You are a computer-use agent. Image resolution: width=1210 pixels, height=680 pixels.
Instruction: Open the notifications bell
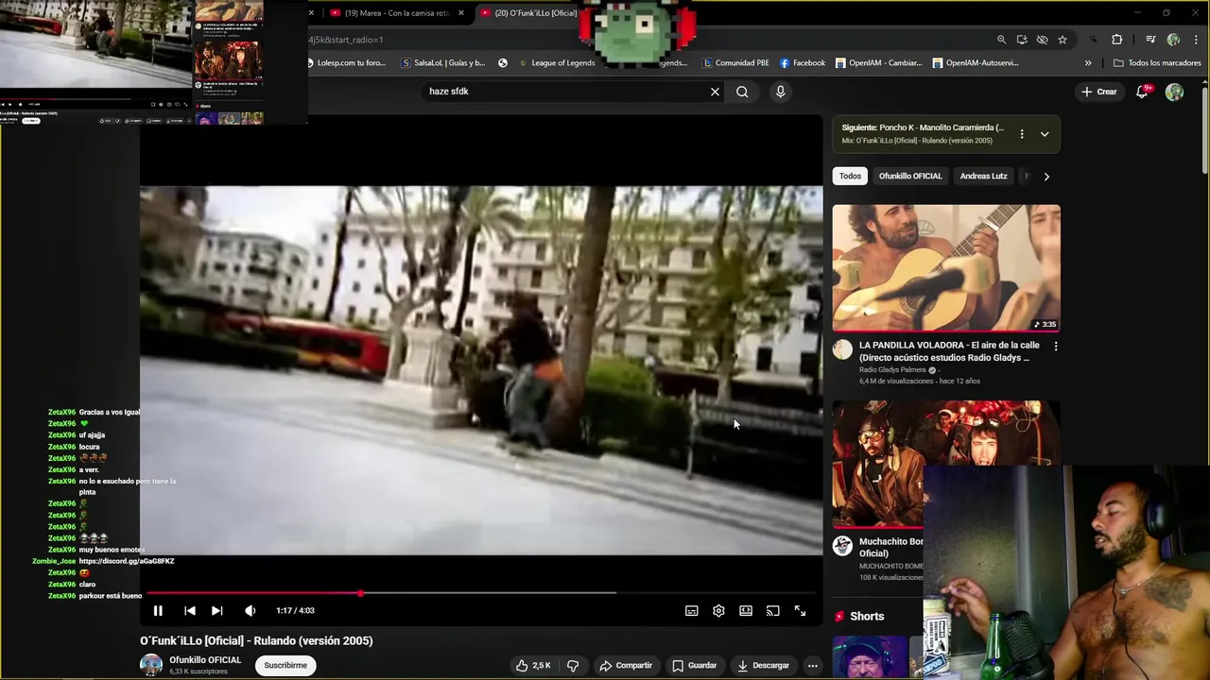(1142, 92)
